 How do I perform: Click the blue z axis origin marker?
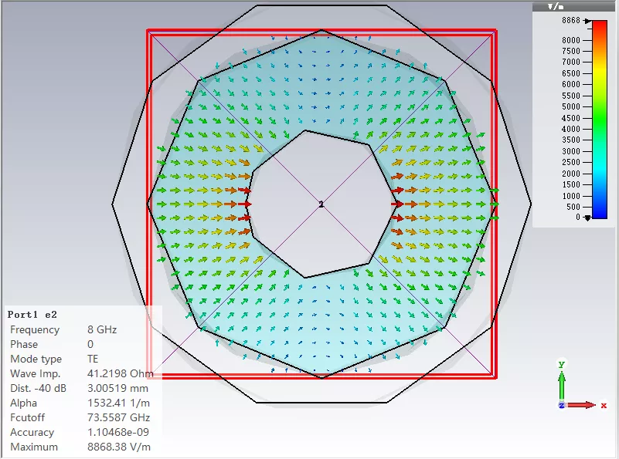(561, 405)
